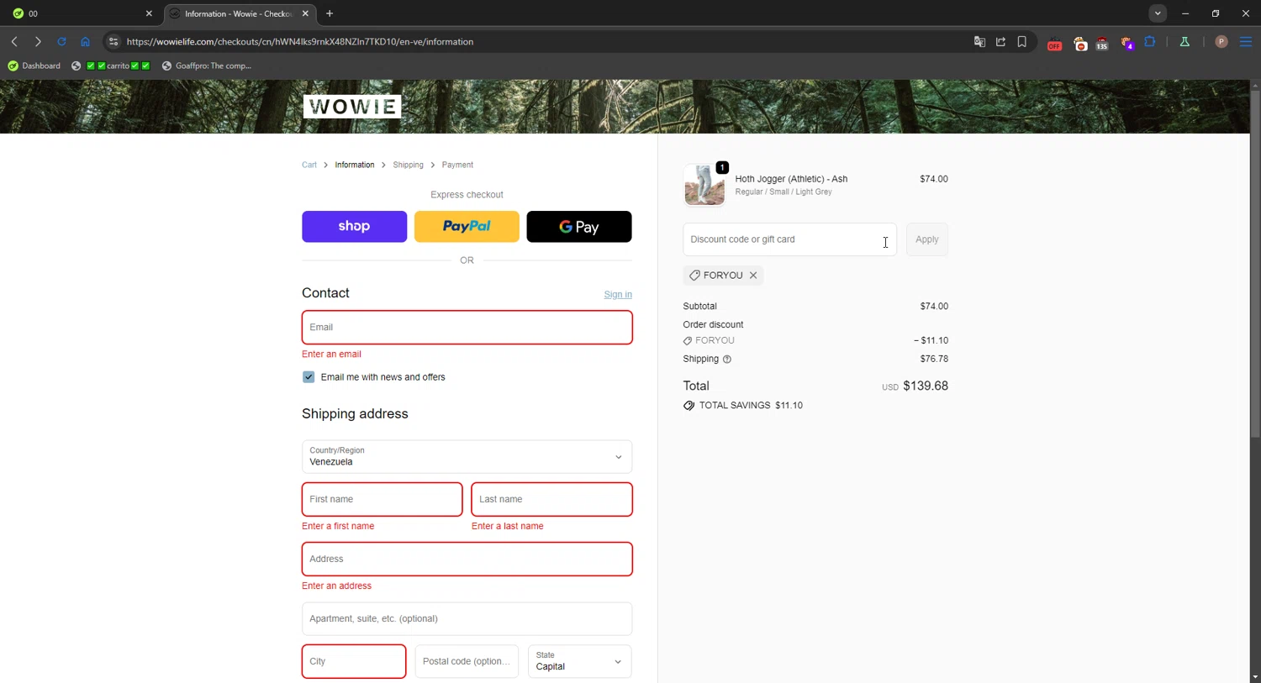Open the Dashboard bookmark
The height and width of the screenshot is (683, 1261).
[x=34, y=66]
